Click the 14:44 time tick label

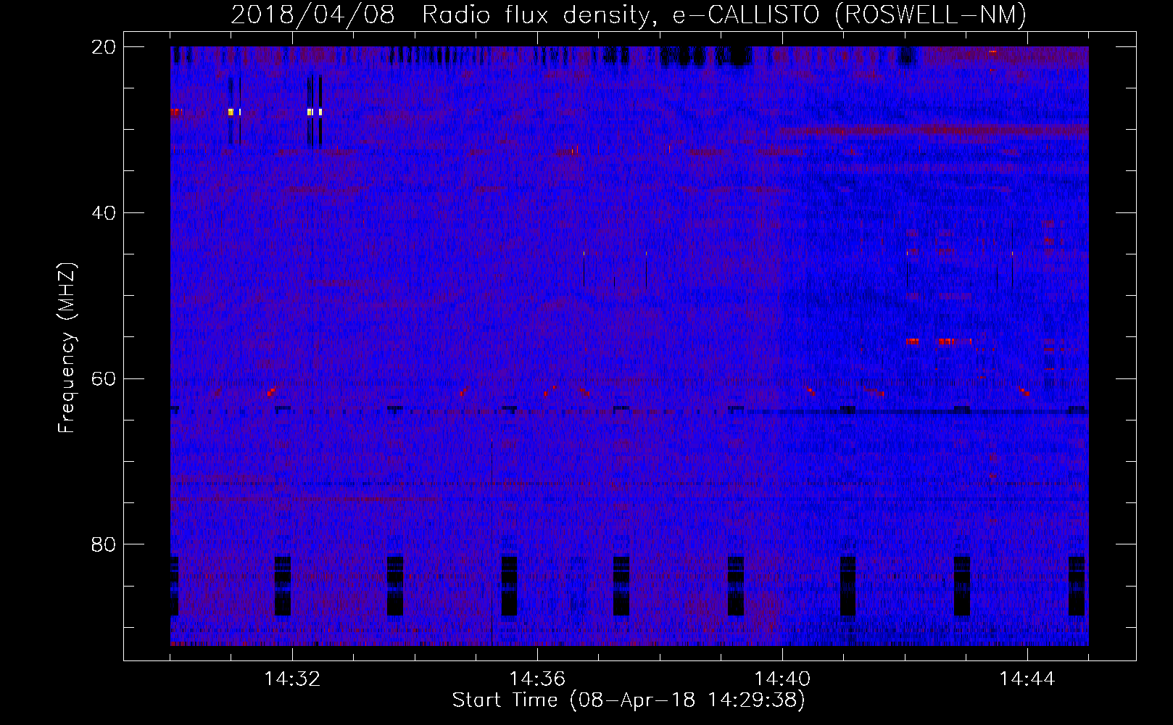click(1027, 679)
